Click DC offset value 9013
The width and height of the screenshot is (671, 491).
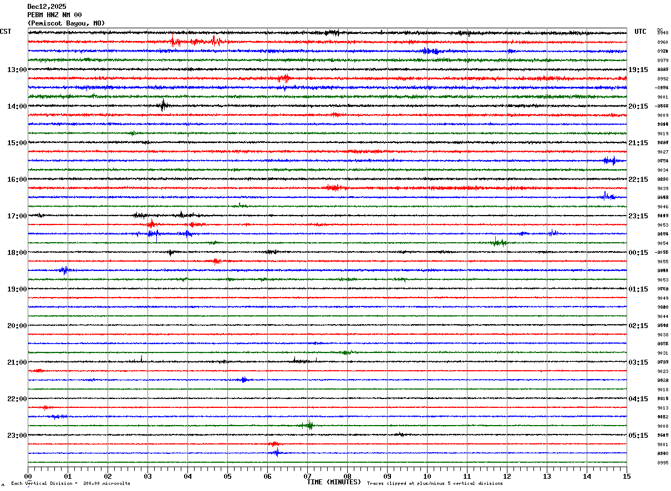point(663,408)
